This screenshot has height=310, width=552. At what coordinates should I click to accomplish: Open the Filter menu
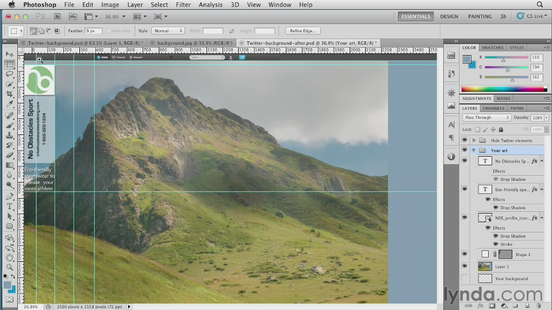click(x=183, y=5)
